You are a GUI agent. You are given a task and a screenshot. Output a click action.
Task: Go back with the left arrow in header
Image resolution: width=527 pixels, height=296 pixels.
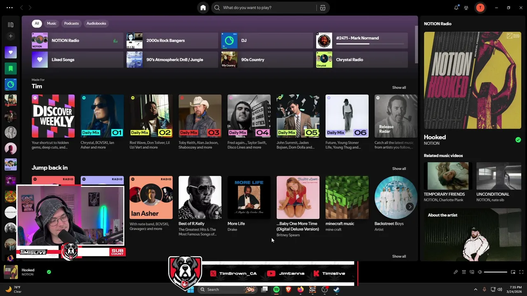click(21, 7)
